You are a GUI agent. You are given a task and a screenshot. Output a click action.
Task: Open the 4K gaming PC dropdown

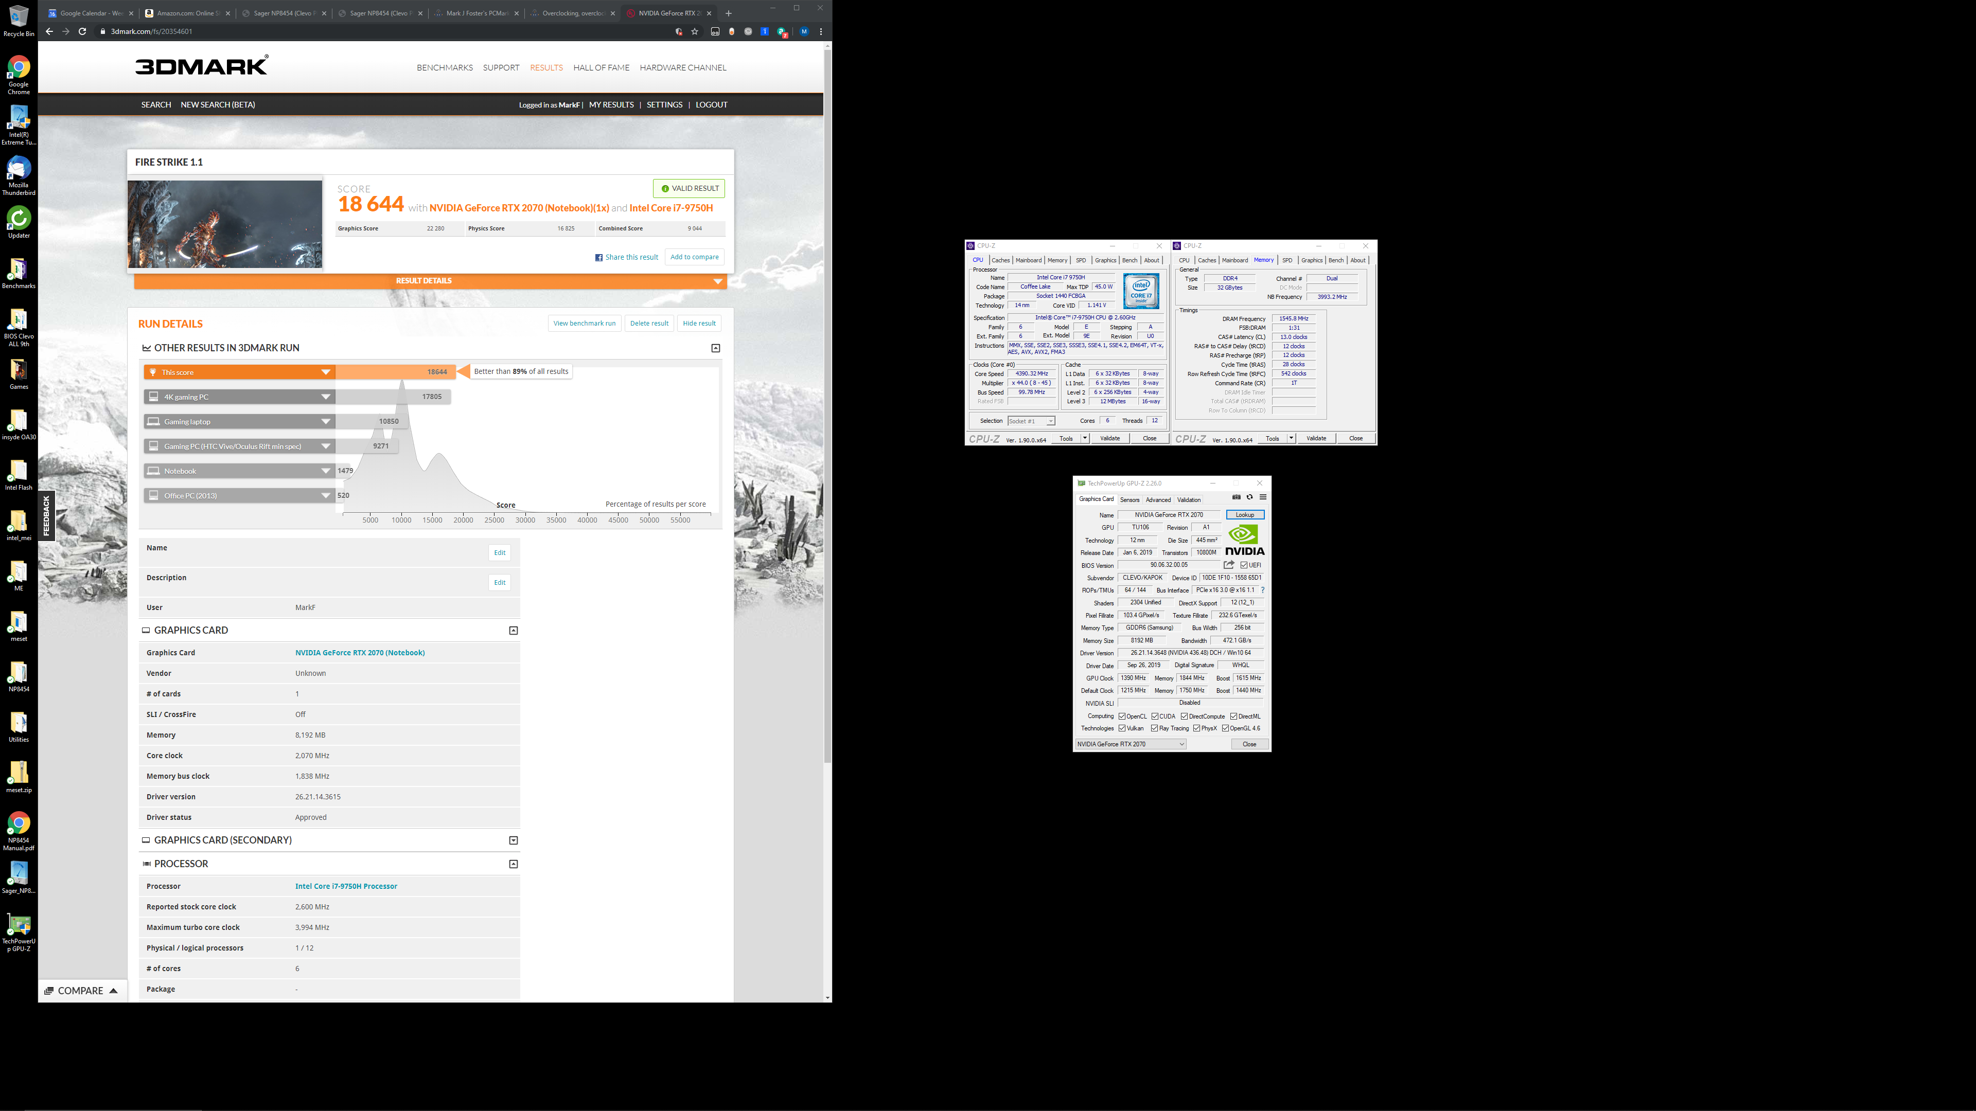click(x=239, y=397)
